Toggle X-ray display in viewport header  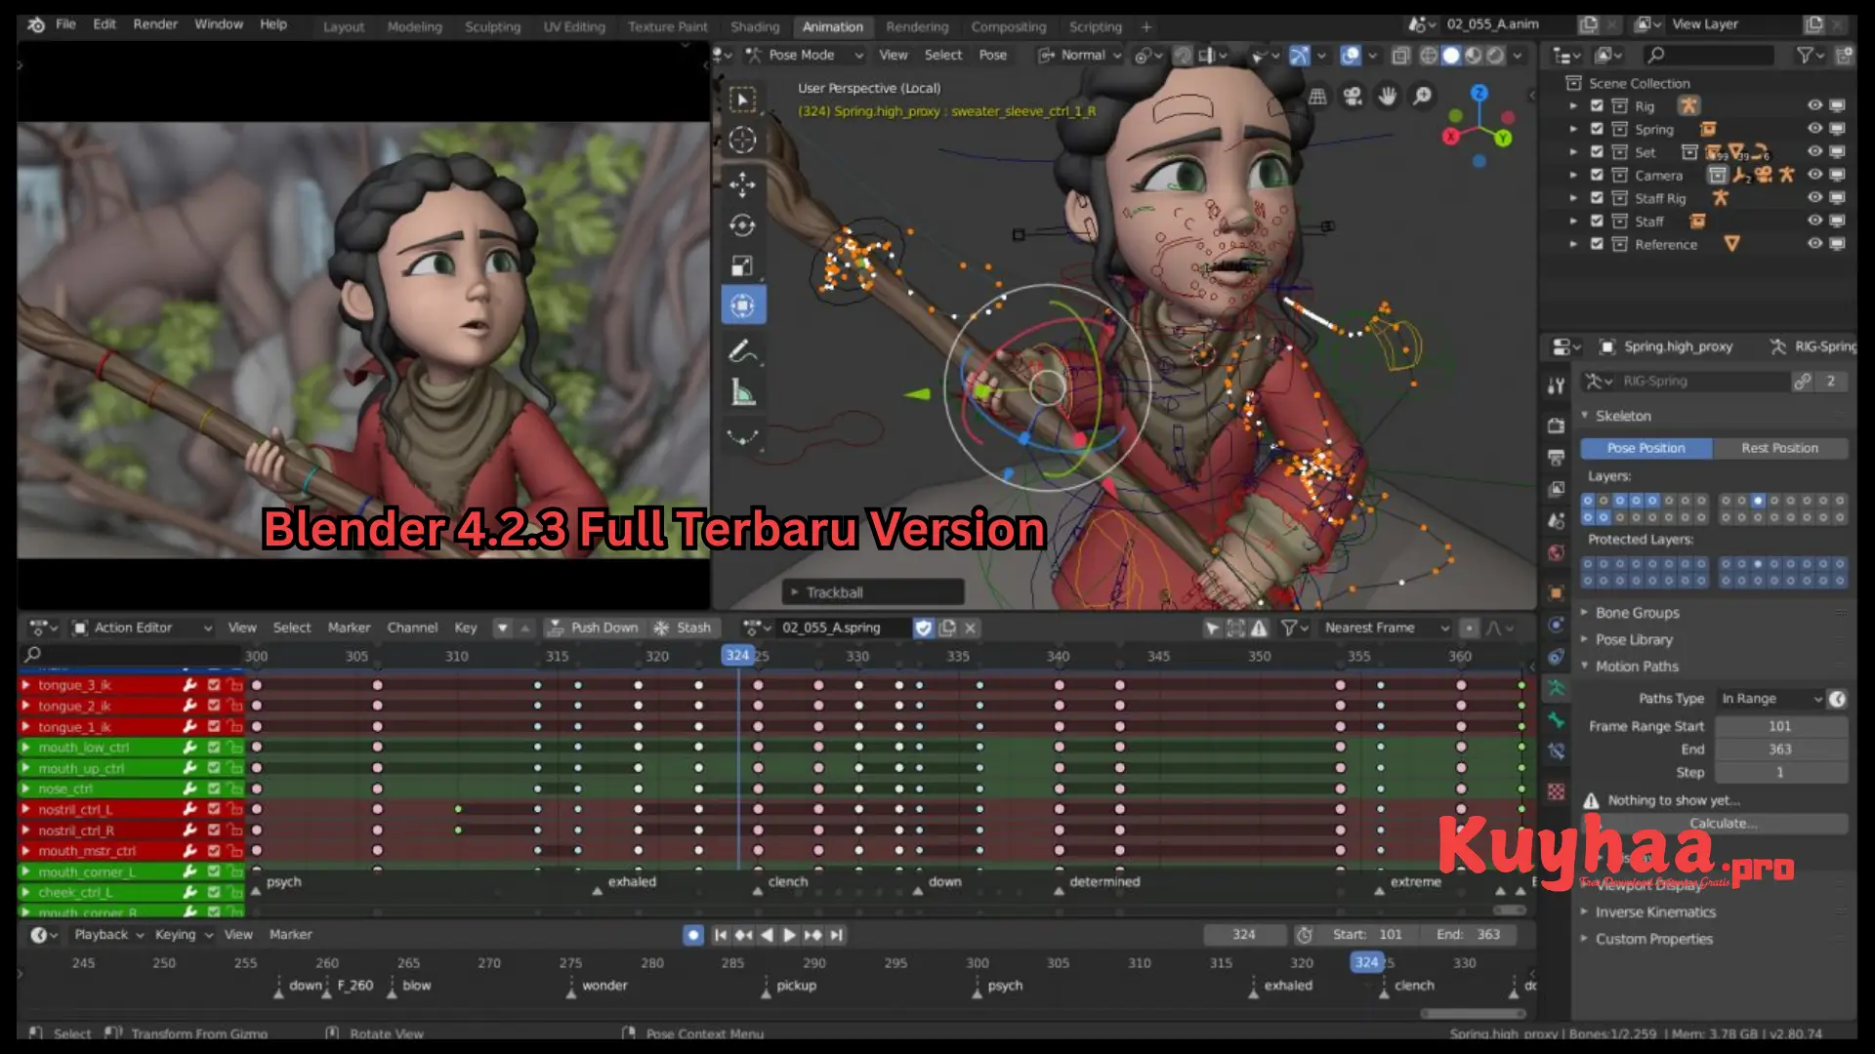tap(1400, 56)
